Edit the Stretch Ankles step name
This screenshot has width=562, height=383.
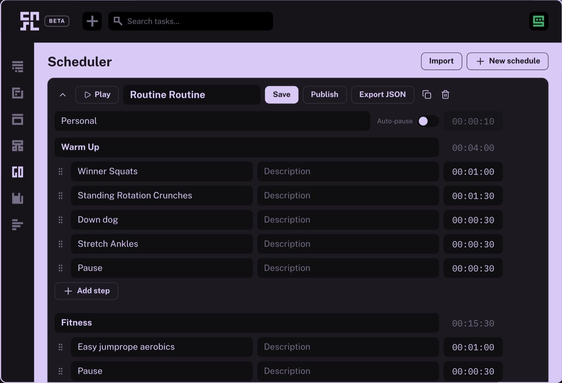pos(162,244)
